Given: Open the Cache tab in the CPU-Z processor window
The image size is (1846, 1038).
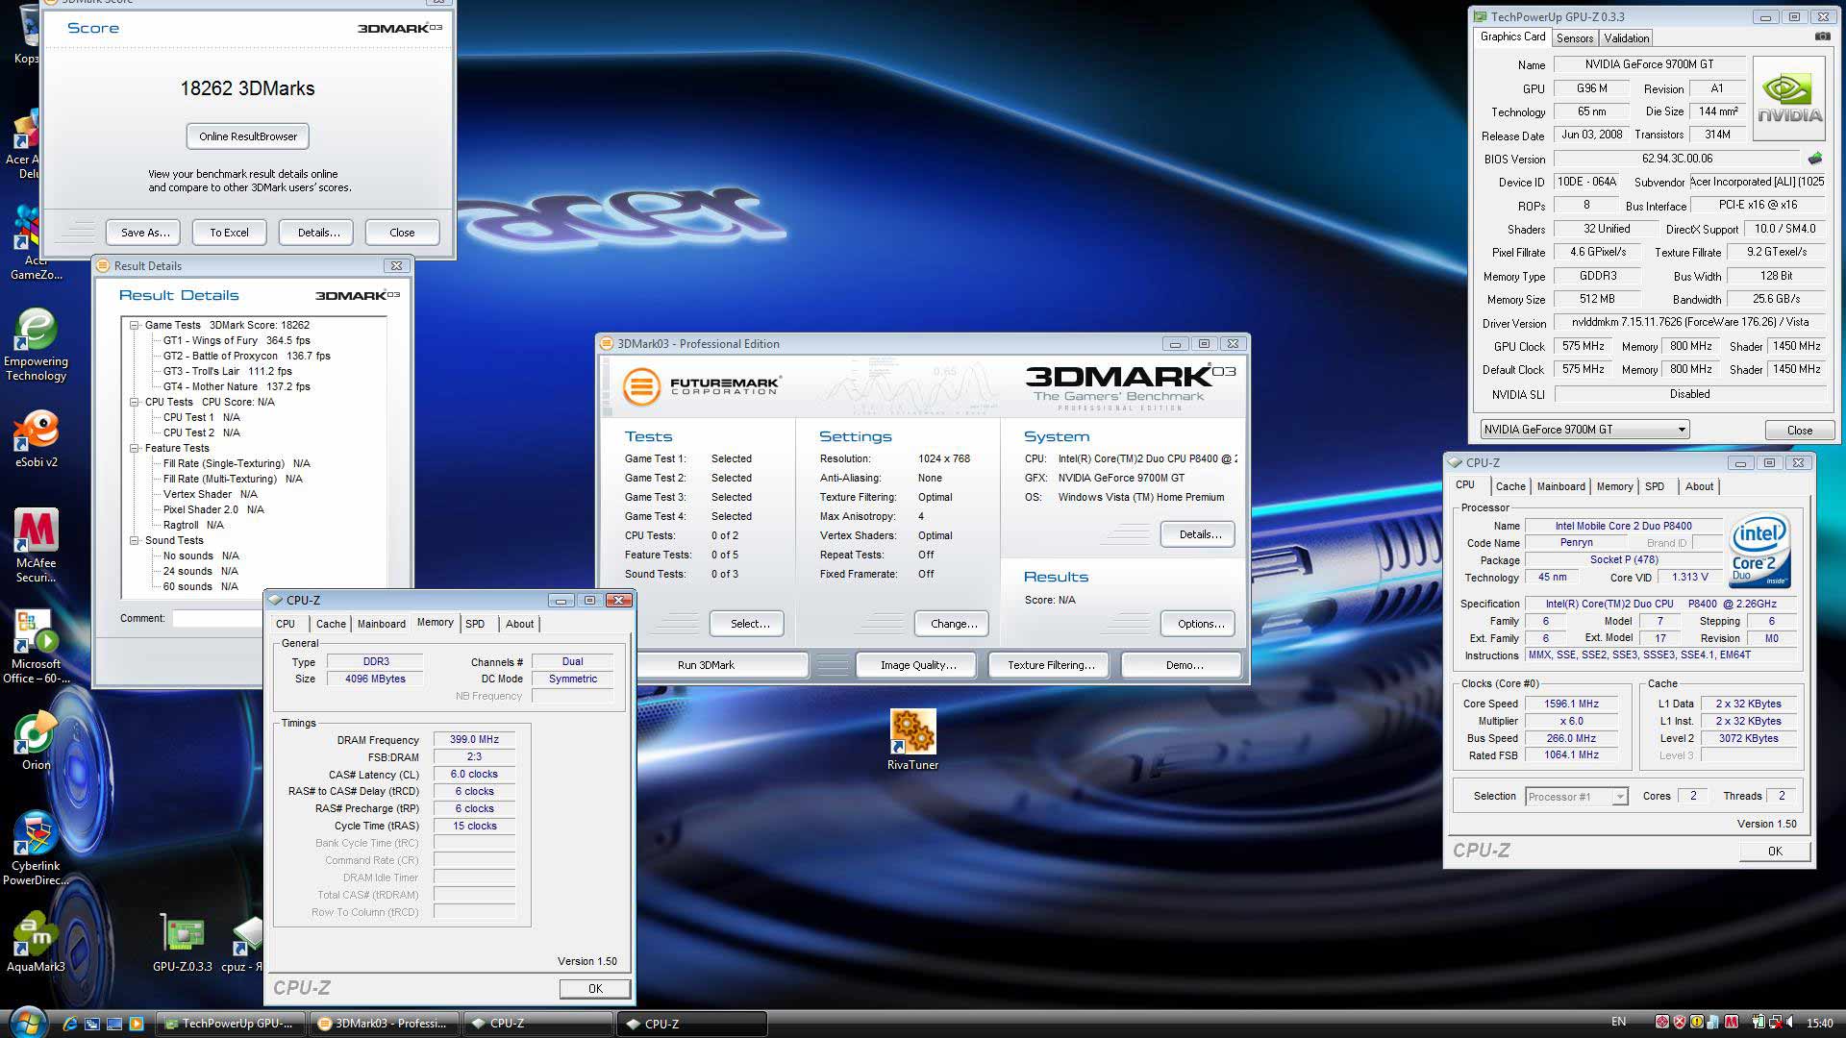Looking at the screenshot, I should coord(1510,486).
